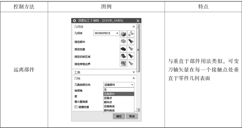This screenshot has width=242, height=128.
Task: Expand the 工具 section
Action: pos(134,72)
